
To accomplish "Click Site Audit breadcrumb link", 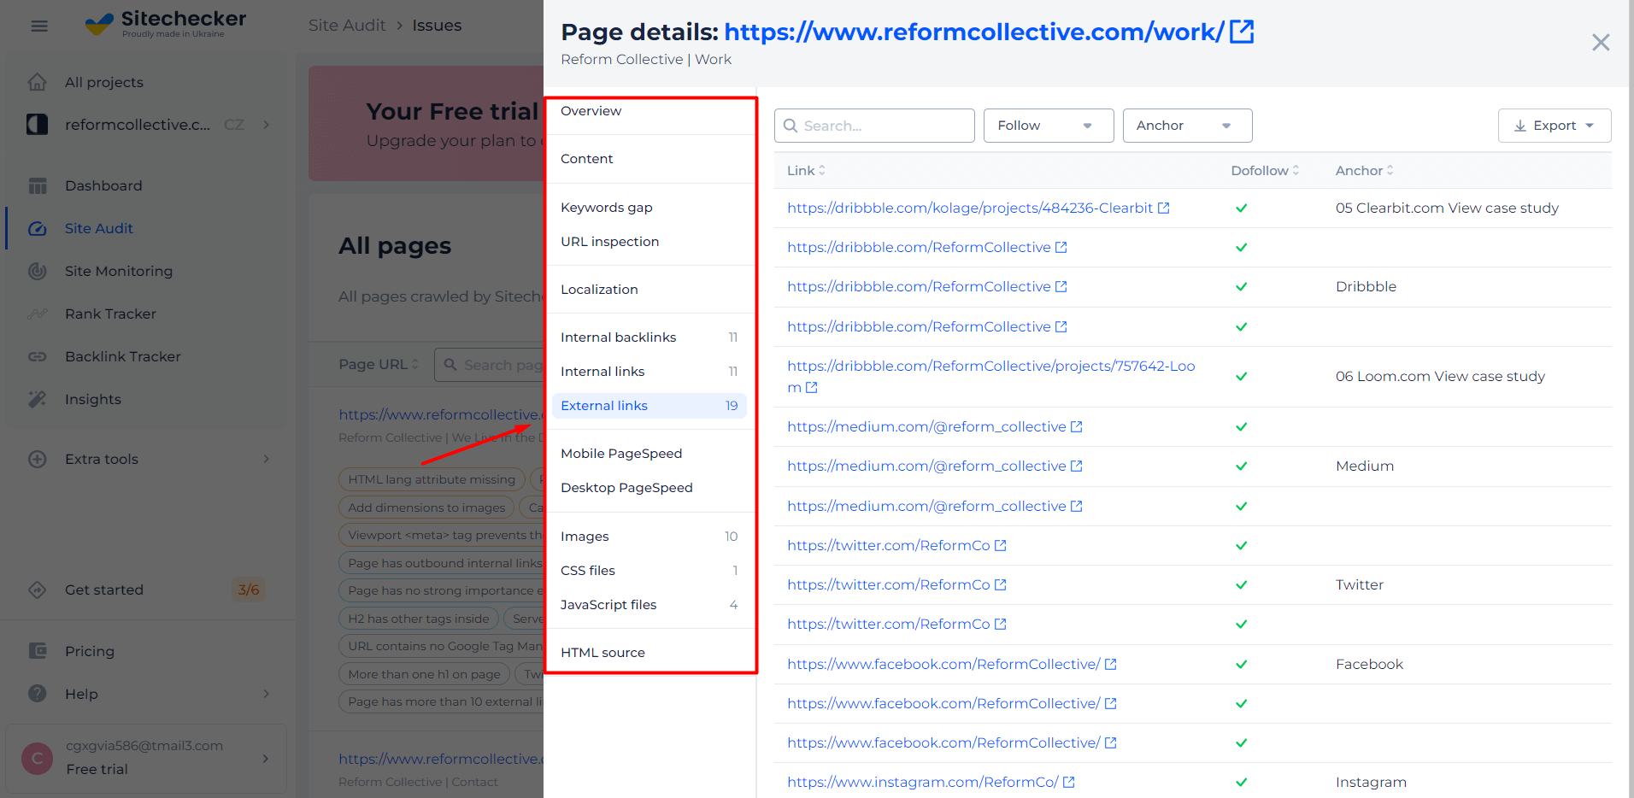I will pos(347,26).
